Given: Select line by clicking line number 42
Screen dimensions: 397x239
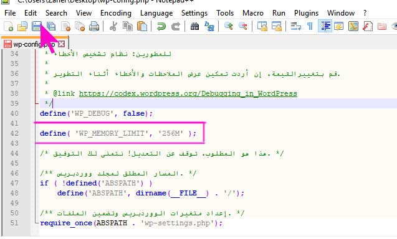Looking at the screenshot, I should click(14, 133).
